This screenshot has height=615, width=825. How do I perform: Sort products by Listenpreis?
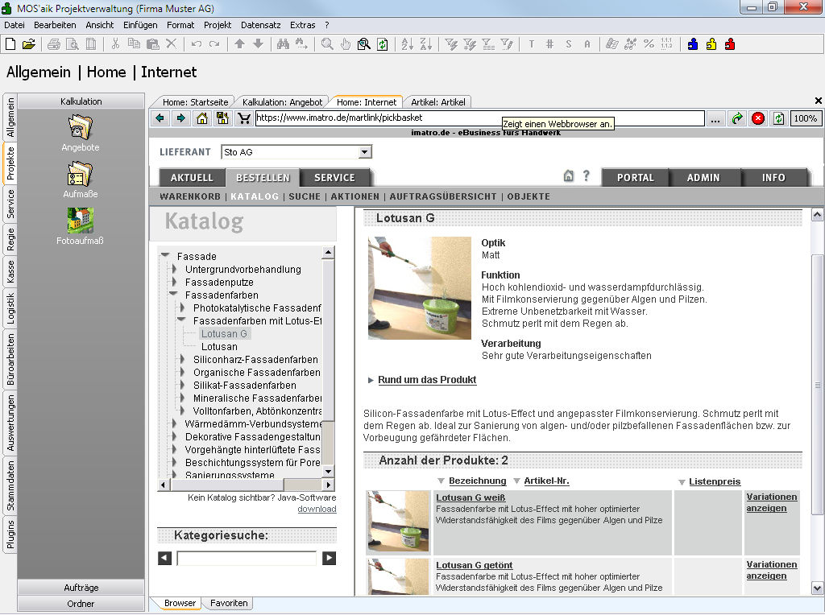click(715, 481)
